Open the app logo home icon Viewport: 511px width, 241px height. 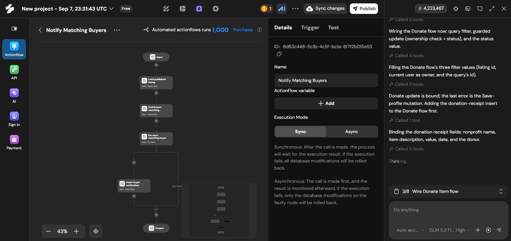pos(9,9)
